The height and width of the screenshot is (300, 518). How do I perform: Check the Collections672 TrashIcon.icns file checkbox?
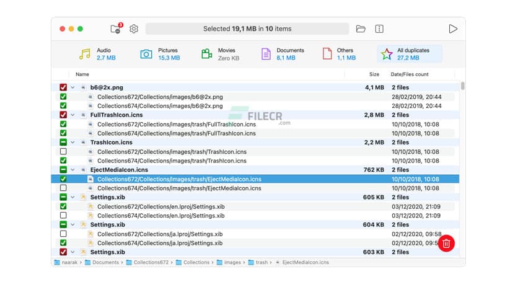tap(63, 152)
